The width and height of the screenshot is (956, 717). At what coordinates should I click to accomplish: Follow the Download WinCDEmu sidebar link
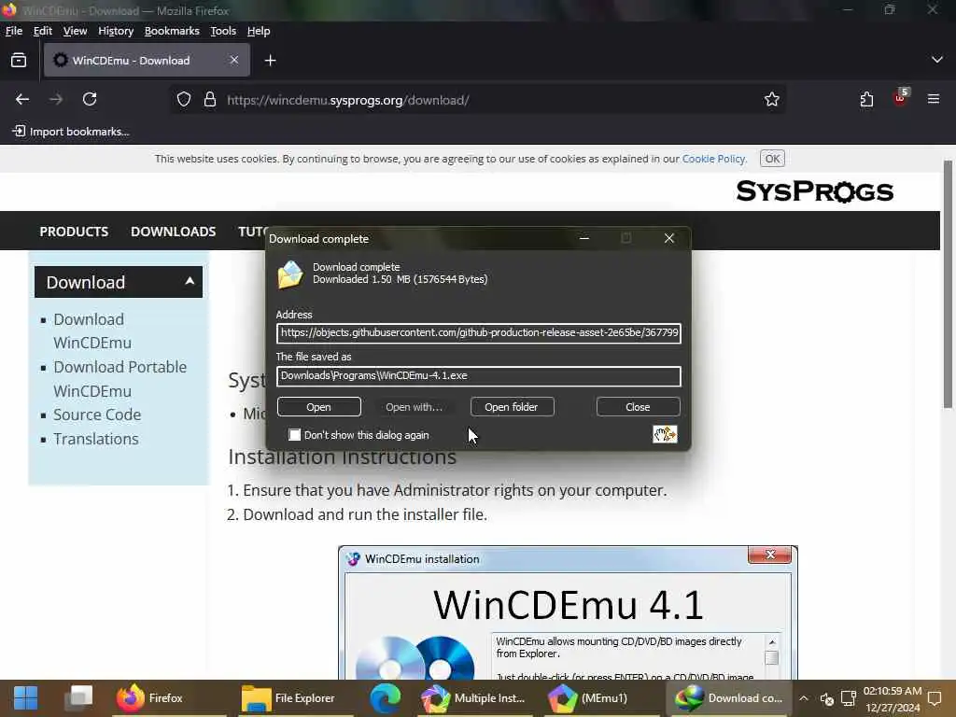92,331
